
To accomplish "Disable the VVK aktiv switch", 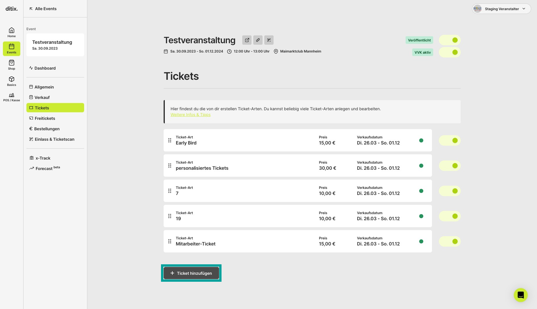I will (450, 52).
